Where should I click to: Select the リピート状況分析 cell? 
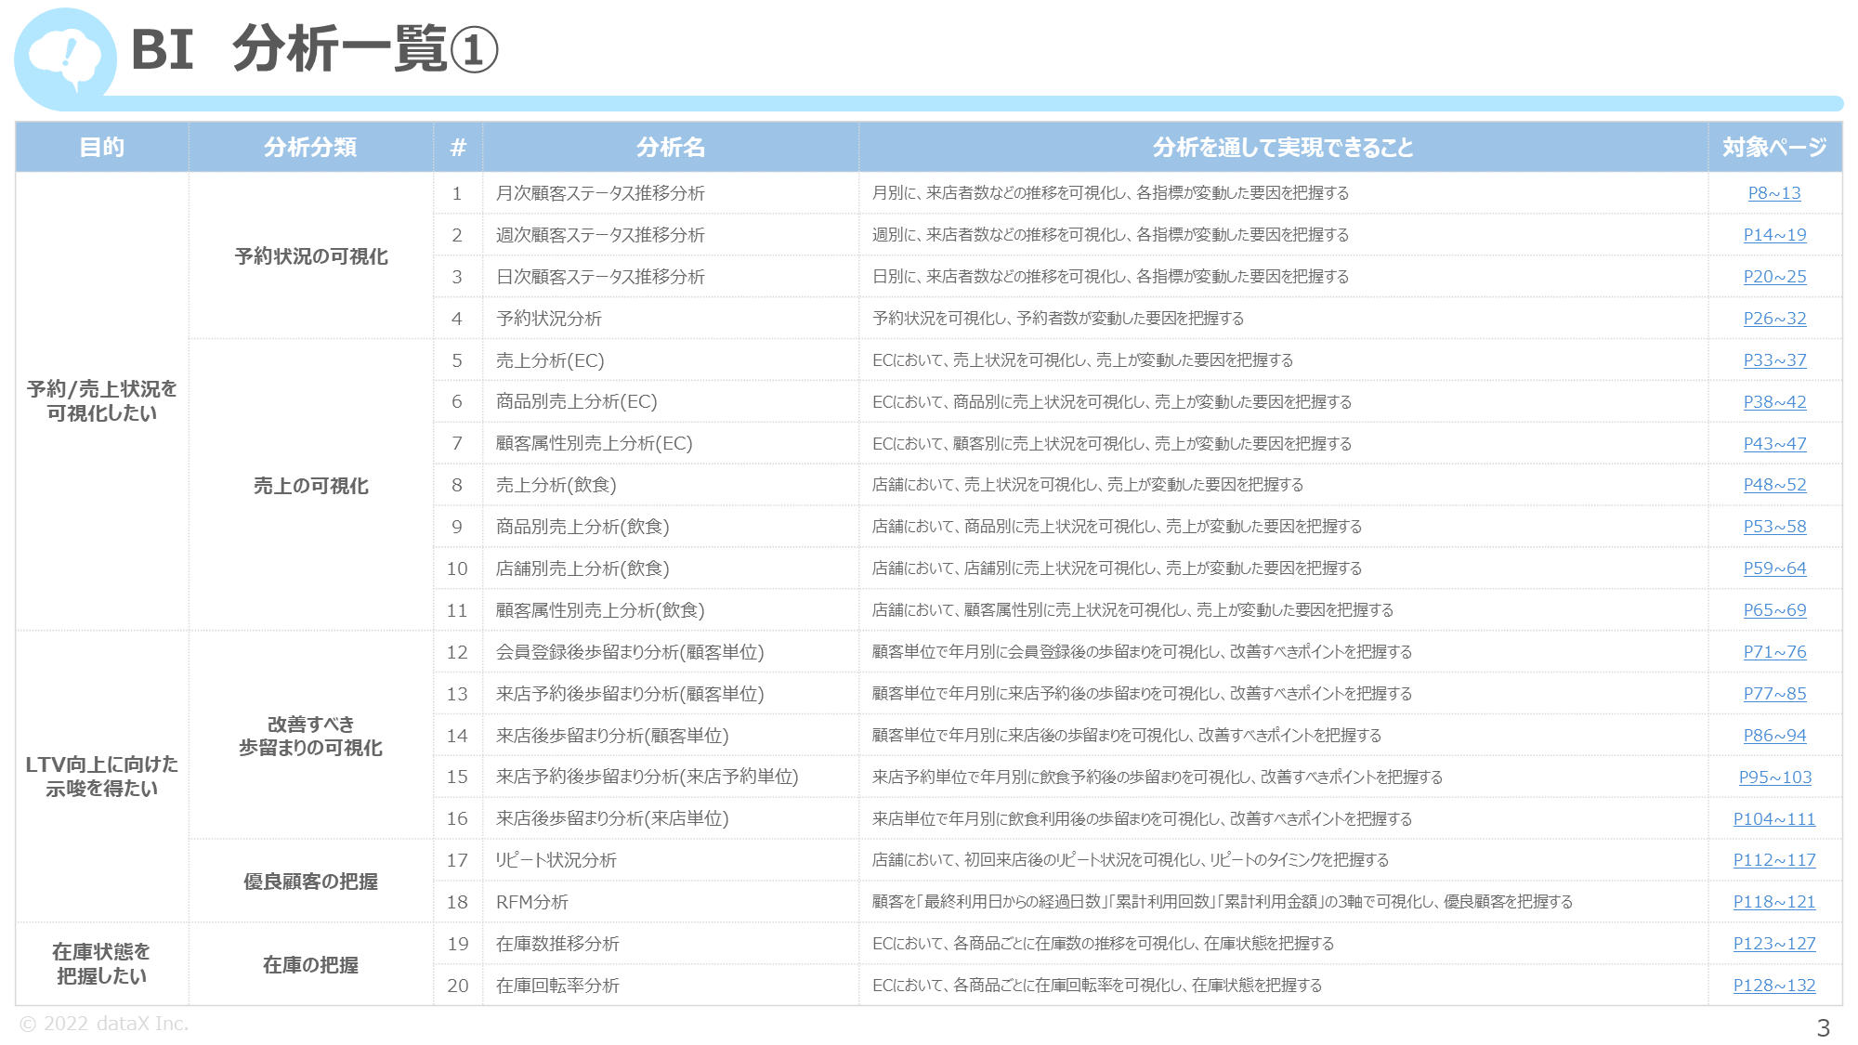(671, 860)
